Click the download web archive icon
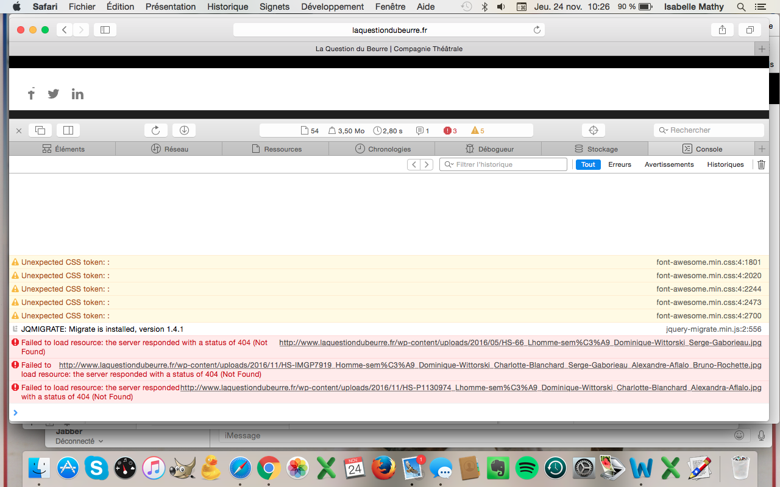 [184, 130]
